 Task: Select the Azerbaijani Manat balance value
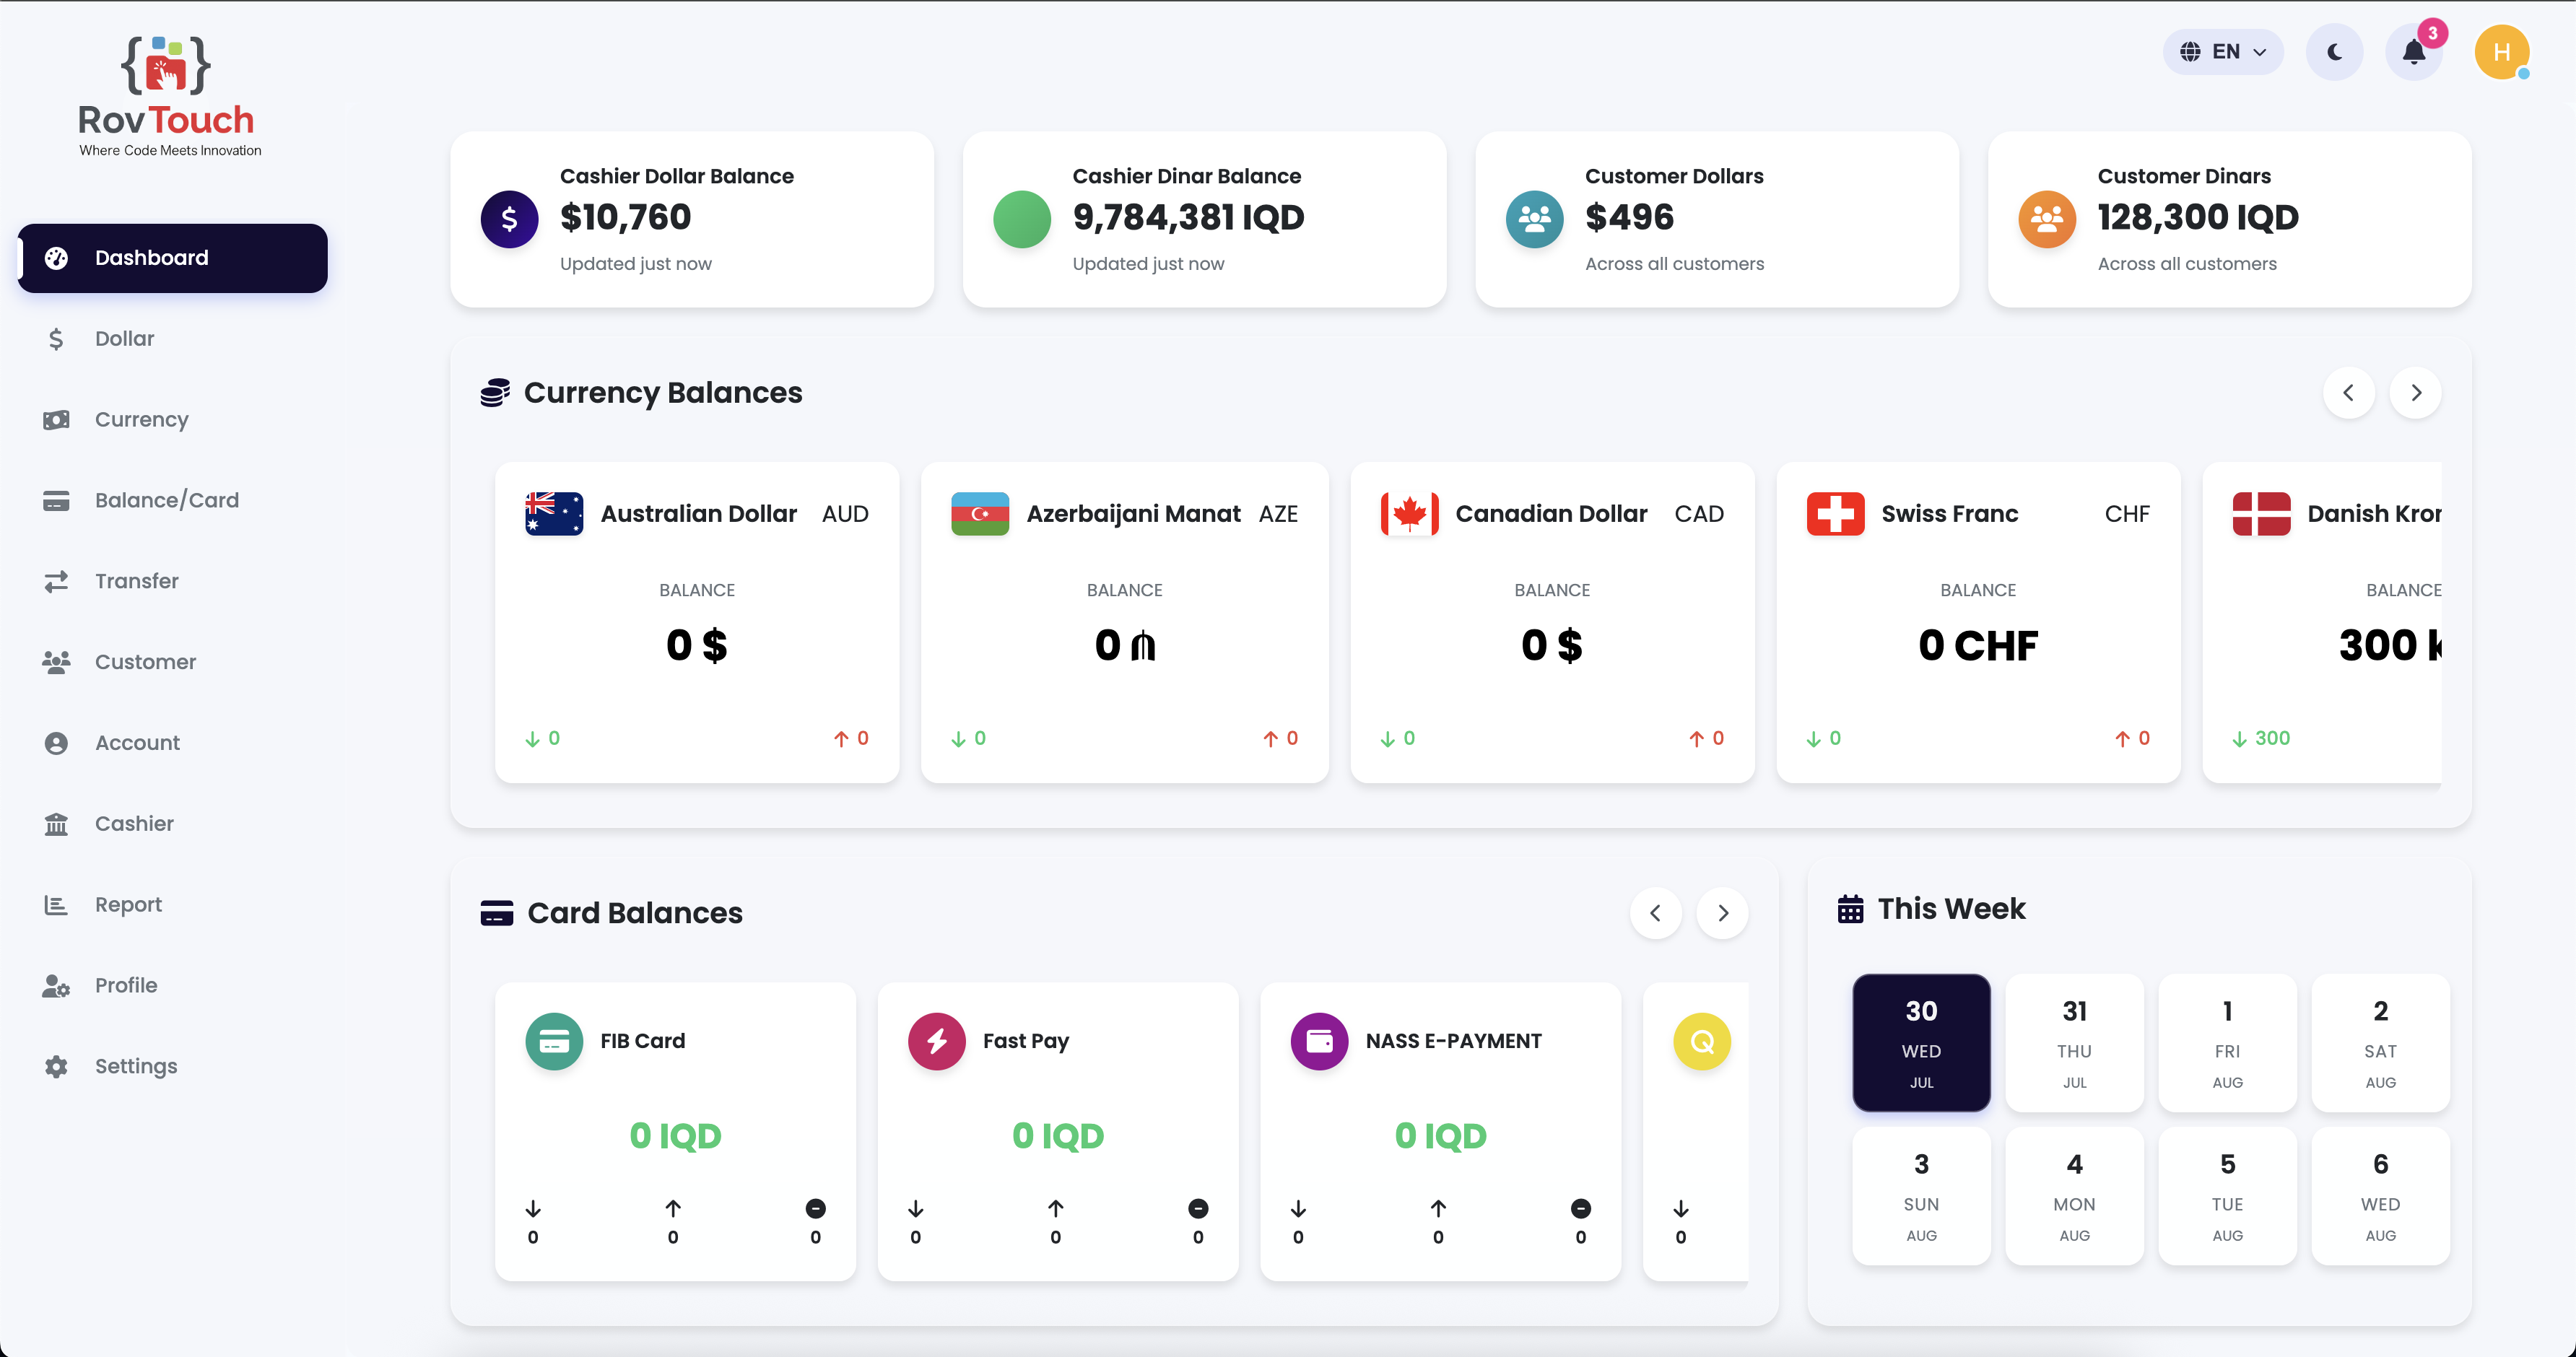(x=1125, y=646)
